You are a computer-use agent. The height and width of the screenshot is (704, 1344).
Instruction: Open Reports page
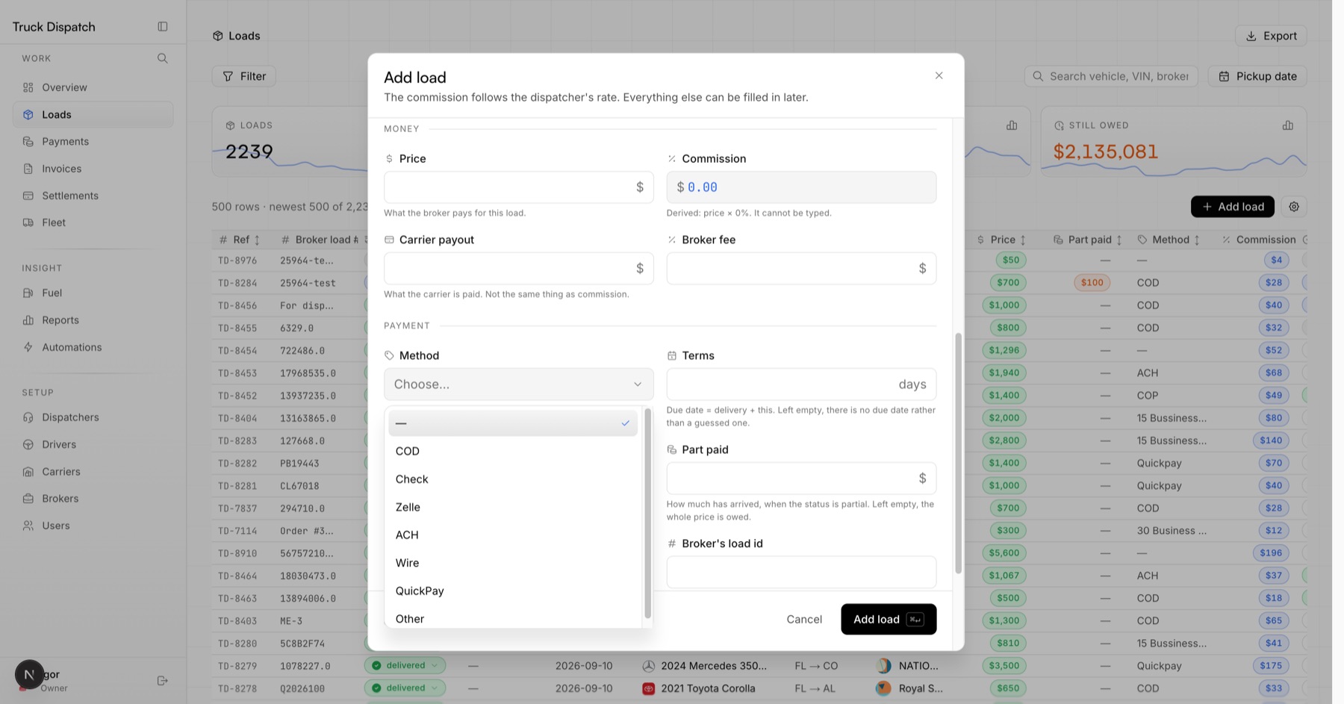pos(93,320)
